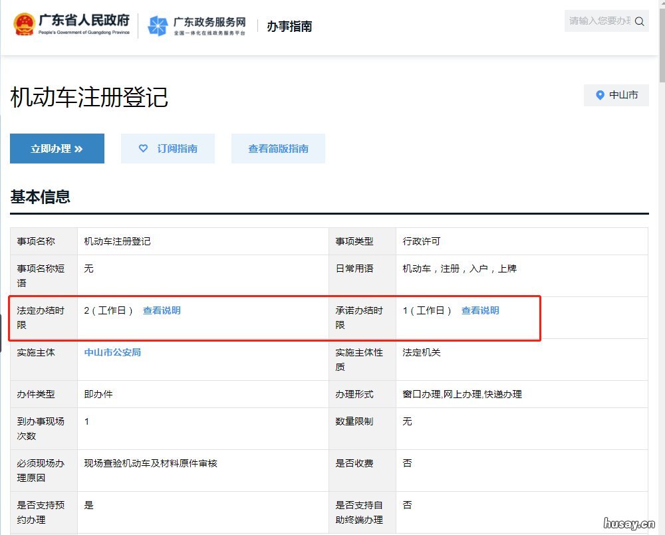Select the 办事指南 menu item
The width and height of the screenshot is (665, 535).
coord(289,27)
